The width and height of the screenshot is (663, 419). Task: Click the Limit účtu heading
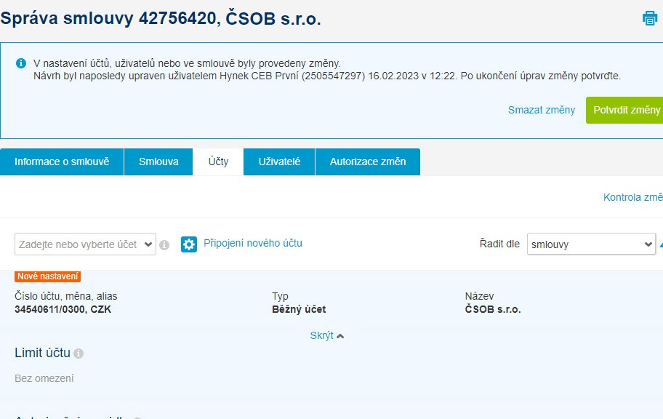point(43,353)
